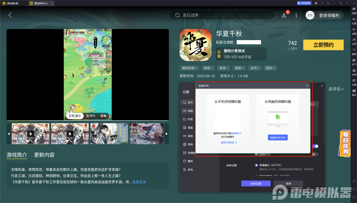Open the 多开 multi-instance icon
The height and width of the screenshot is (203, 357).
(x=354, y=60)
